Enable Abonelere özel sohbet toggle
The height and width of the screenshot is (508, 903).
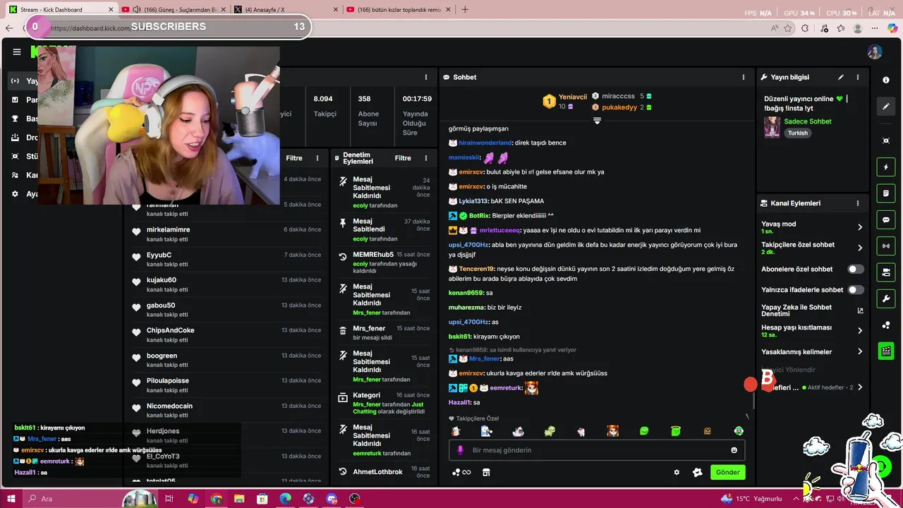(855, 269)
